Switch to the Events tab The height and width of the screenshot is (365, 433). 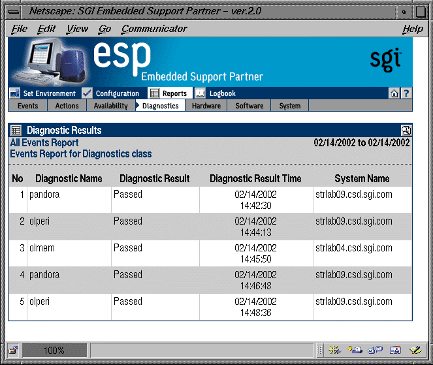(x=27, y=106)
